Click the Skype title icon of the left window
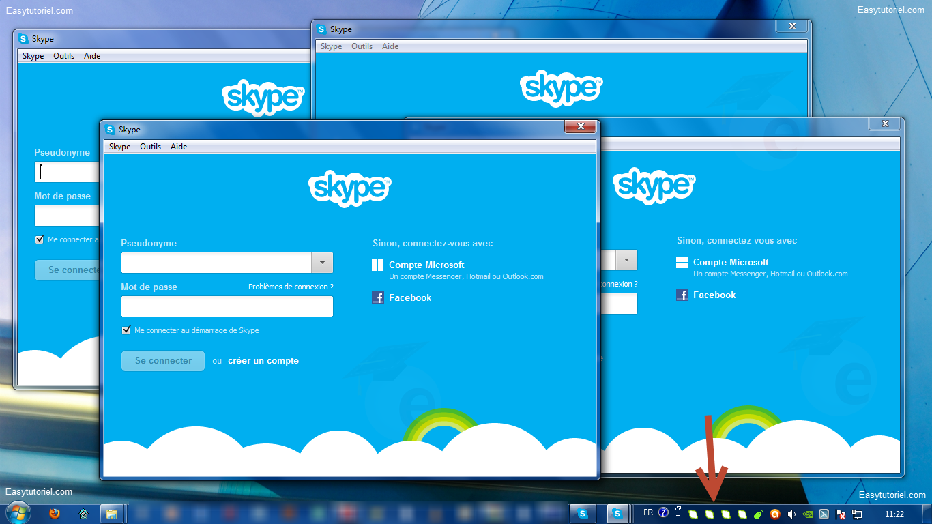 coord(23,39)
